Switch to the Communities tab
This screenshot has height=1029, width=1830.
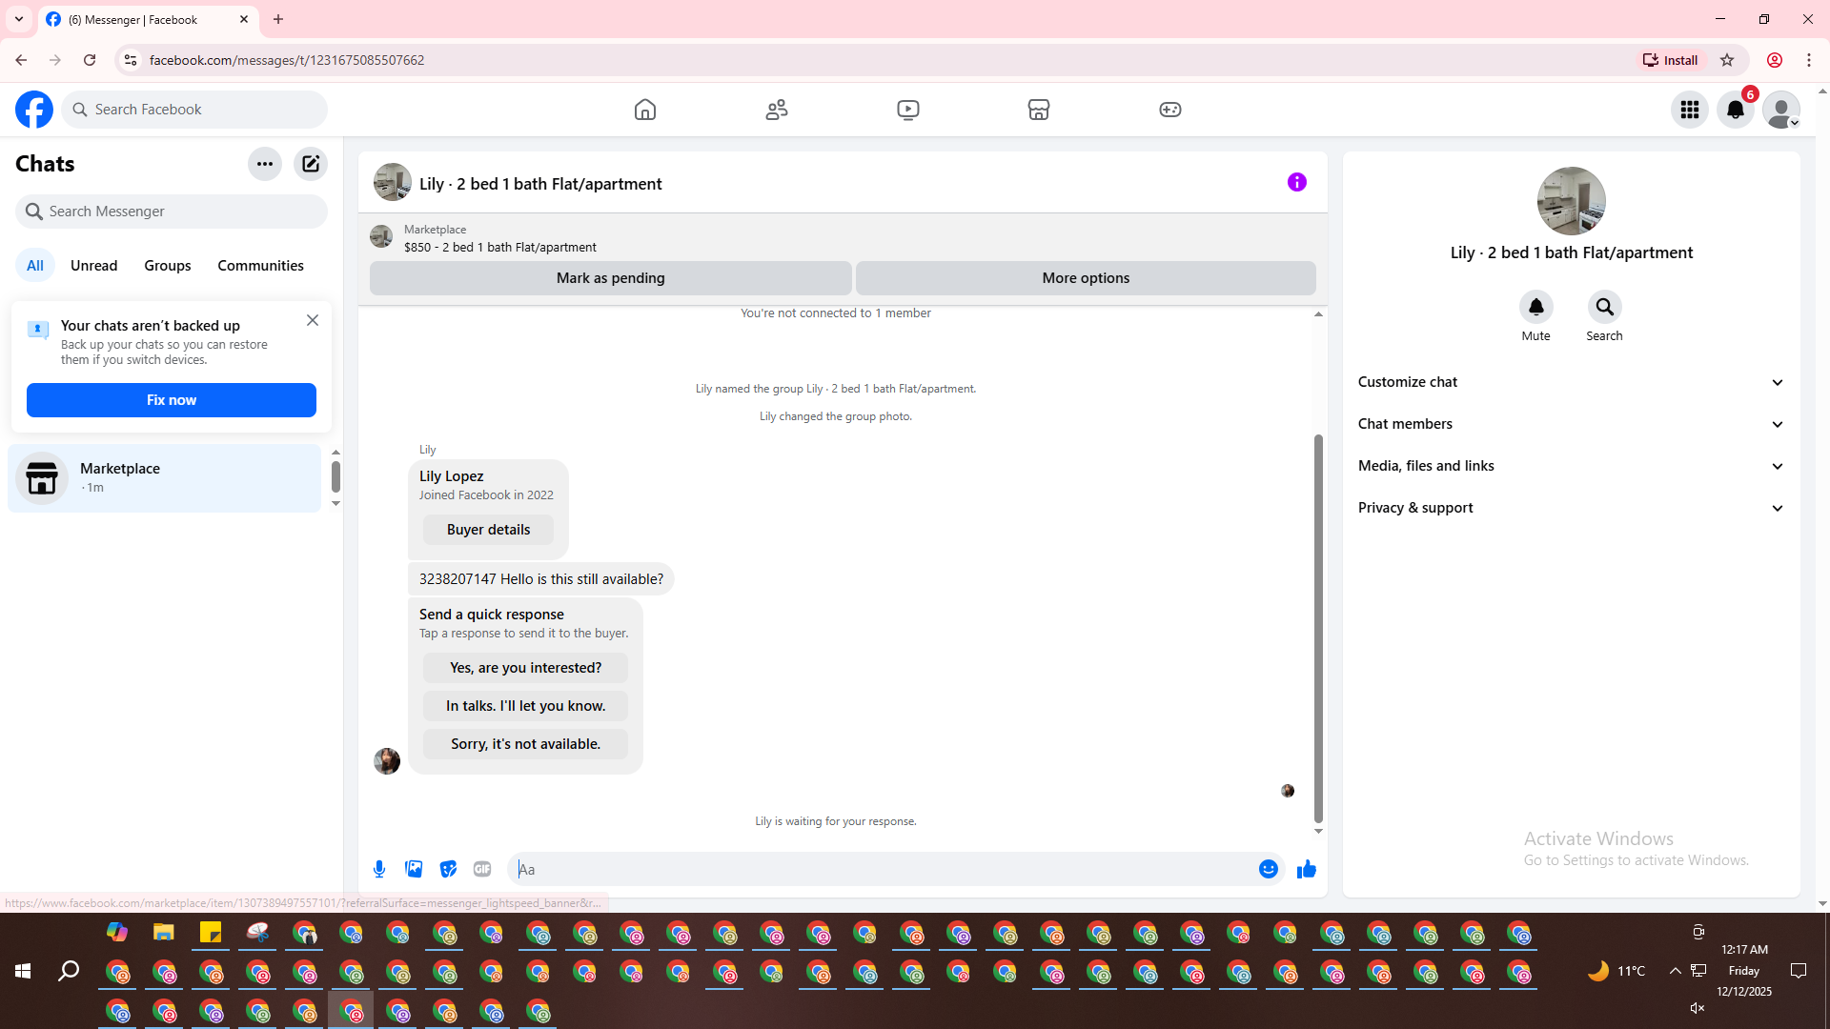point(260,266)
